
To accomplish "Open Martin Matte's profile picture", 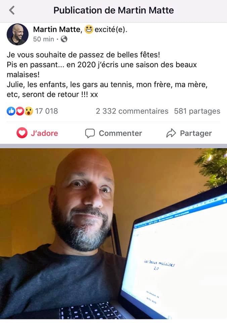I will [17, 34].
